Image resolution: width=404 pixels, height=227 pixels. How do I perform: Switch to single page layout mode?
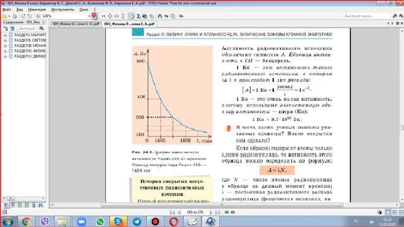[388, 212]
